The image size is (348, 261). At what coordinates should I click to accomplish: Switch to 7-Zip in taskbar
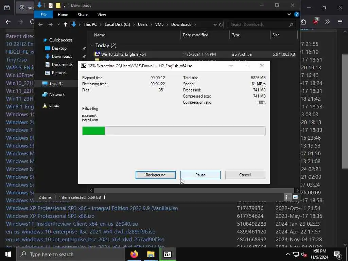(167, 254)
